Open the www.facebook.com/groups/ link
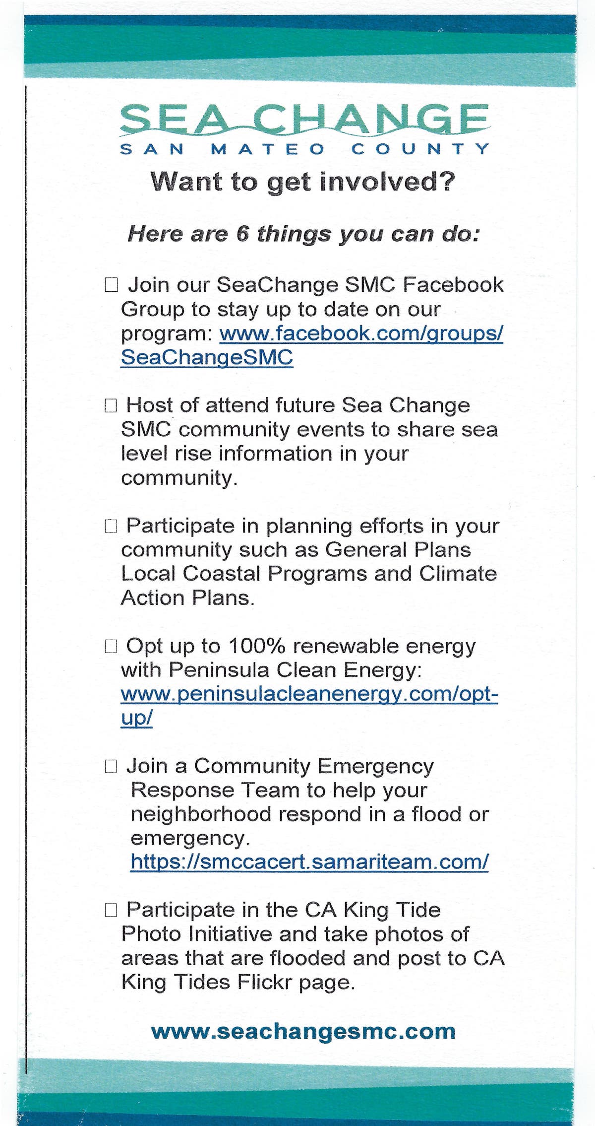 click(x=361, y=333)
